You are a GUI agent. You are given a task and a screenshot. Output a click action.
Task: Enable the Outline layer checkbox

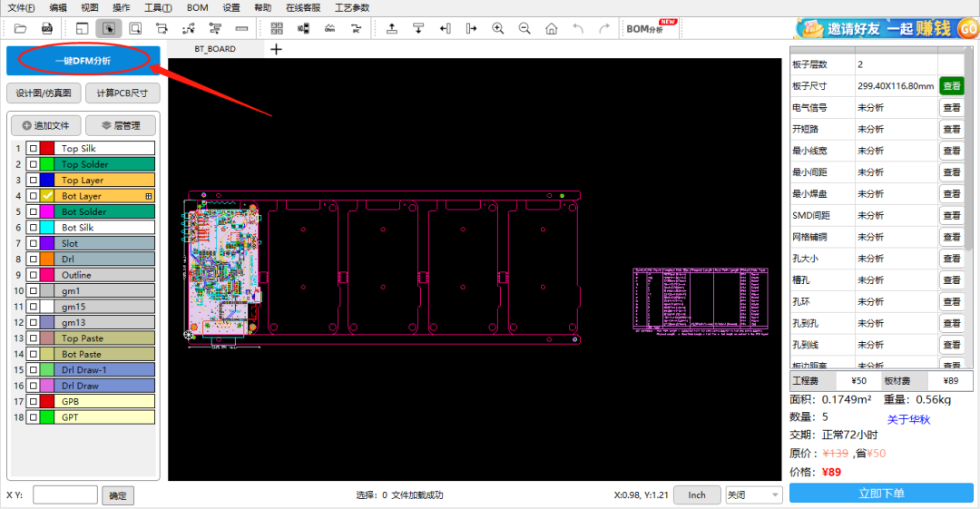33,275
